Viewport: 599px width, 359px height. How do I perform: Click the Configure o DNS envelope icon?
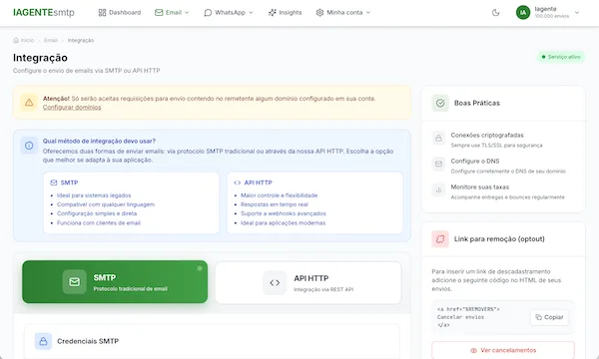[438, 164]
